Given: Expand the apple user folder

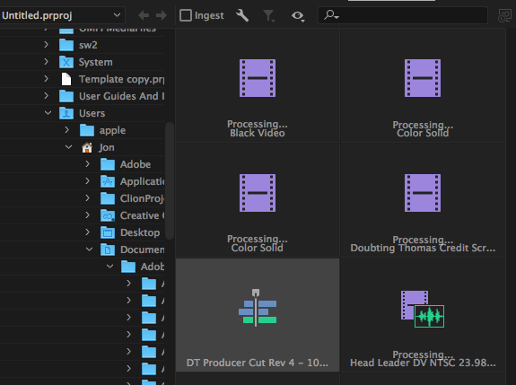Looking at the screenshot, I should coord(67,130).
